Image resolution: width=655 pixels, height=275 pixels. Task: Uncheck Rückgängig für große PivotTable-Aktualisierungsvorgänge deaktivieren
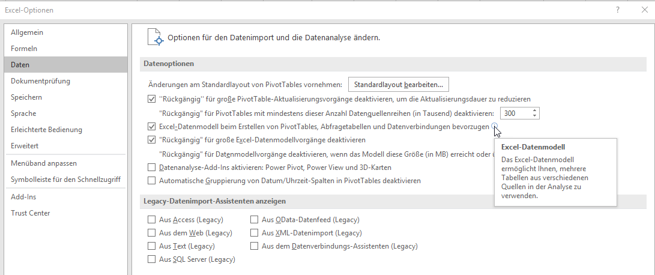pyautogui.click(x=151, y=99)
